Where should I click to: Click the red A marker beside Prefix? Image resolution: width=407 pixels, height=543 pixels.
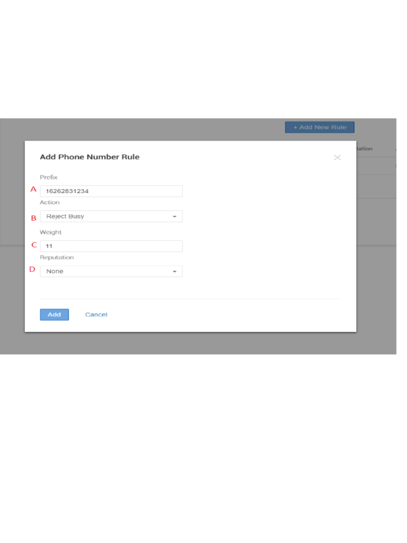click(x=33, y=189)
